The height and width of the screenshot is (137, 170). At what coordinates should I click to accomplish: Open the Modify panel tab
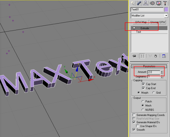click(139, 3)
